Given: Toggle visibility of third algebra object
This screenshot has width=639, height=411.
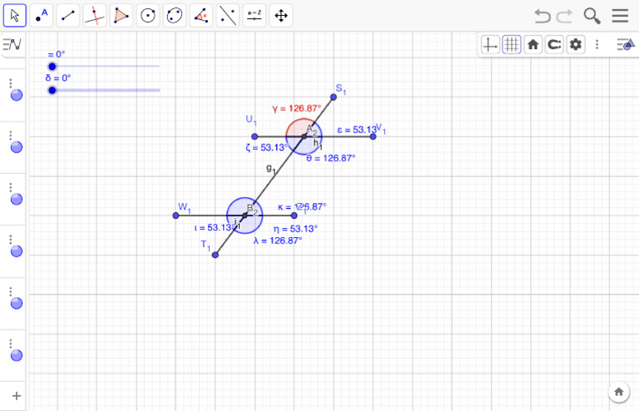Looking at the screenshot, I should 17,199.
